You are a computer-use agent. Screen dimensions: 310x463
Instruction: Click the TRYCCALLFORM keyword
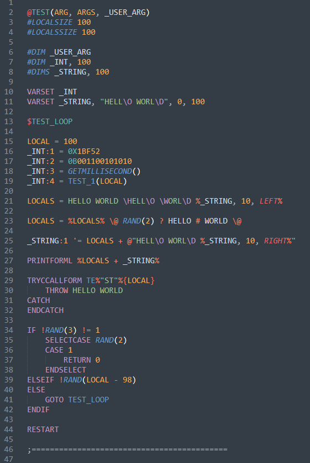[54, 280]
